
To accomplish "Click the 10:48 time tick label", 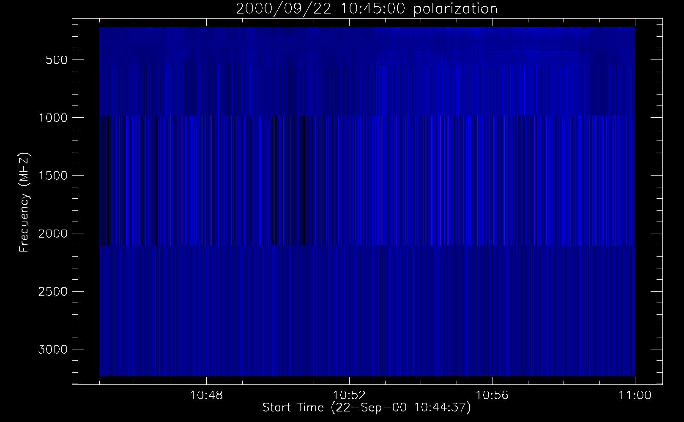I will click(x=206, y=395).
